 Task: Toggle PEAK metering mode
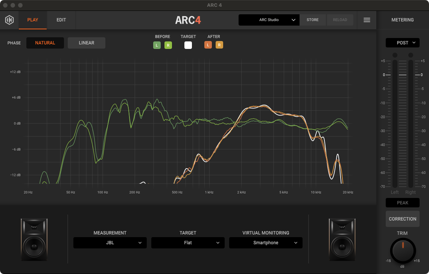pos(402,203)
